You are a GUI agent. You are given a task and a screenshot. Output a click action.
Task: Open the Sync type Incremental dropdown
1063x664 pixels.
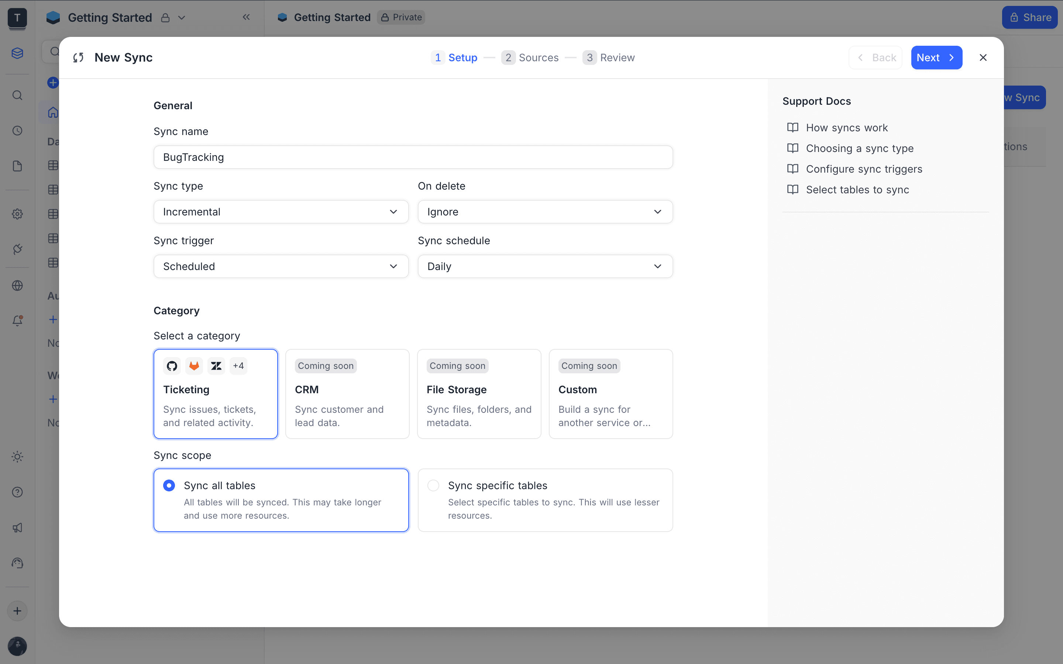click(x=281, y=212)
